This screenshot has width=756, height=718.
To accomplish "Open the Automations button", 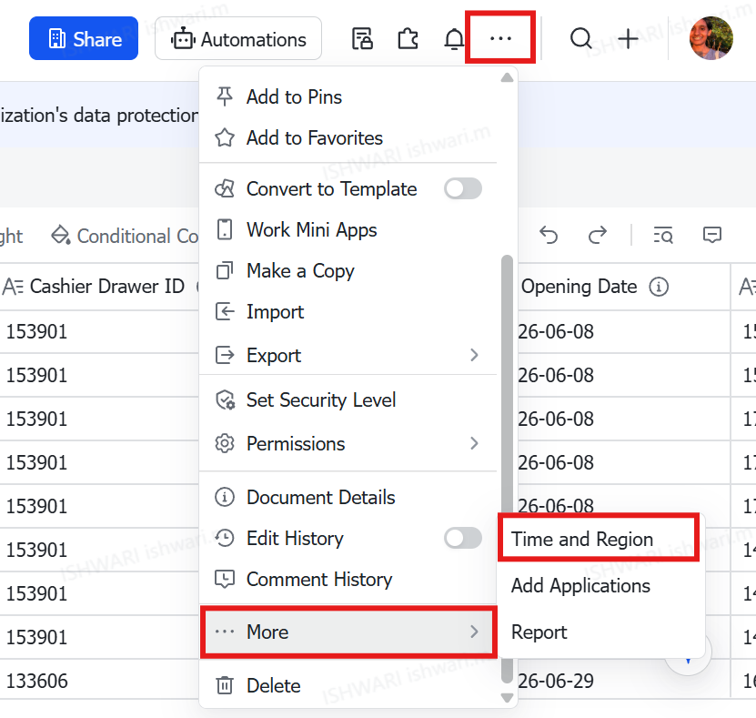I will coord(238,38).
